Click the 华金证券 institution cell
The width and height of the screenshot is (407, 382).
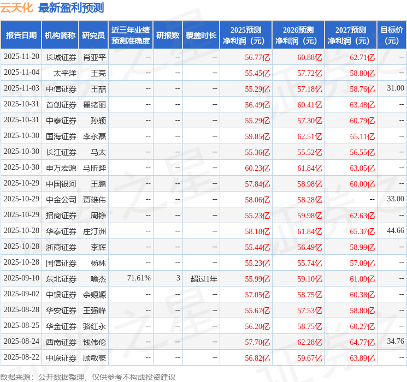(61, 326)
